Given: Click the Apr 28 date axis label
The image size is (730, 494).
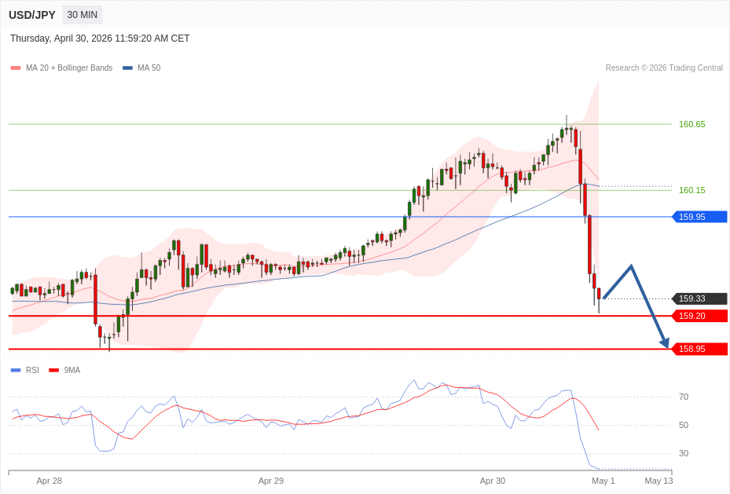Looking at the screenshot, I should point(49,481).
